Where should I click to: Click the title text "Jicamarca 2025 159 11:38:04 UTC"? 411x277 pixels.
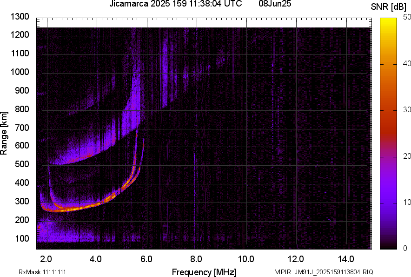(x=176, y=4)
